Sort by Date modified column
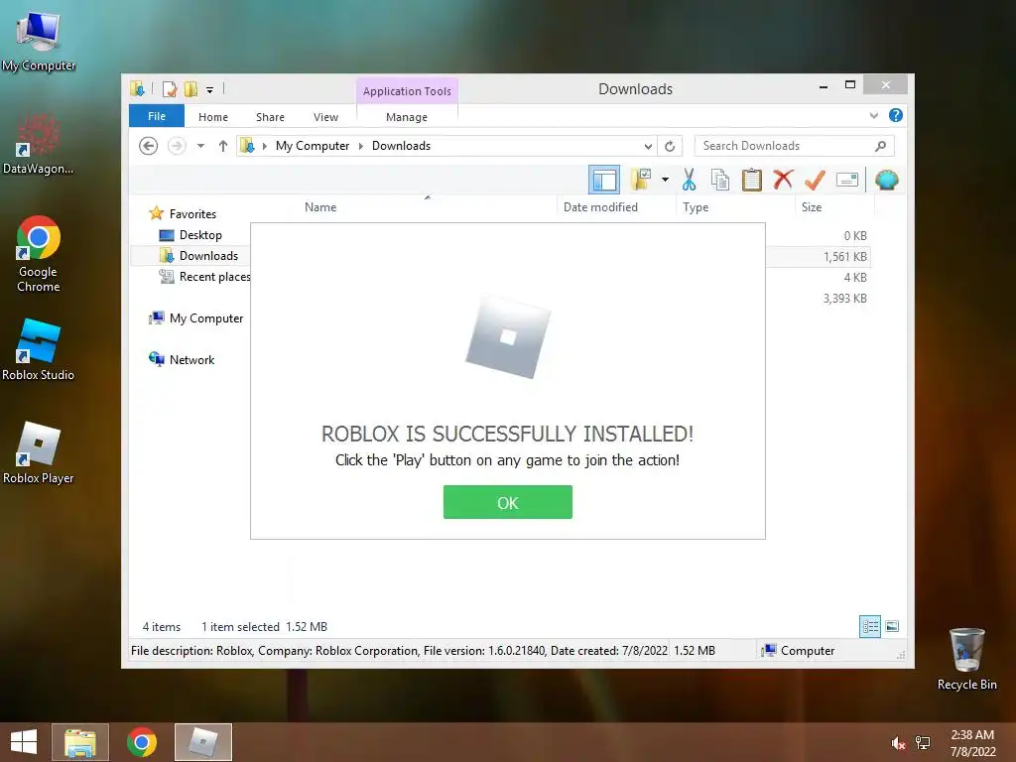Viewport: 1016px width, 762px height. pyautogui.click(x=600, y=207)
